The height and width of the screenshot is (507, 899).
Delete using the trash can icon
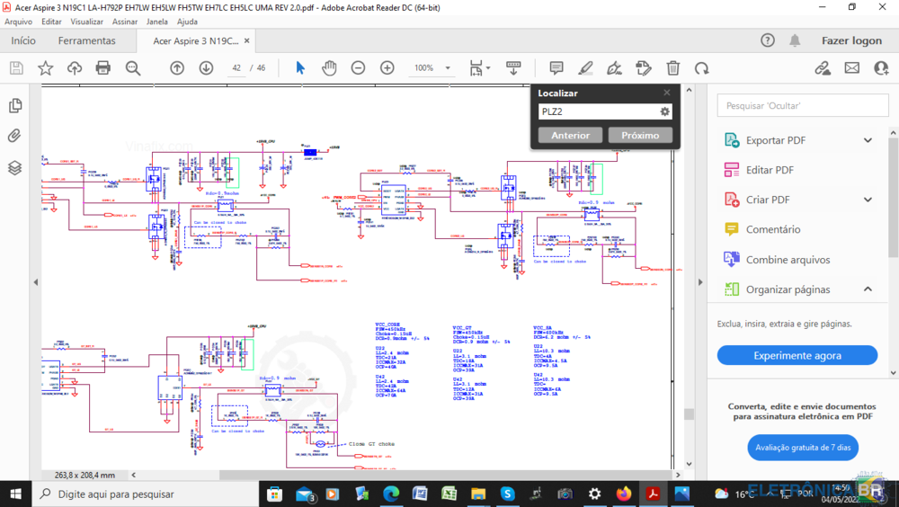672,68
